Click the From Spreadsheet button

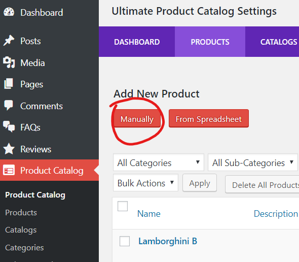[209, 118]
